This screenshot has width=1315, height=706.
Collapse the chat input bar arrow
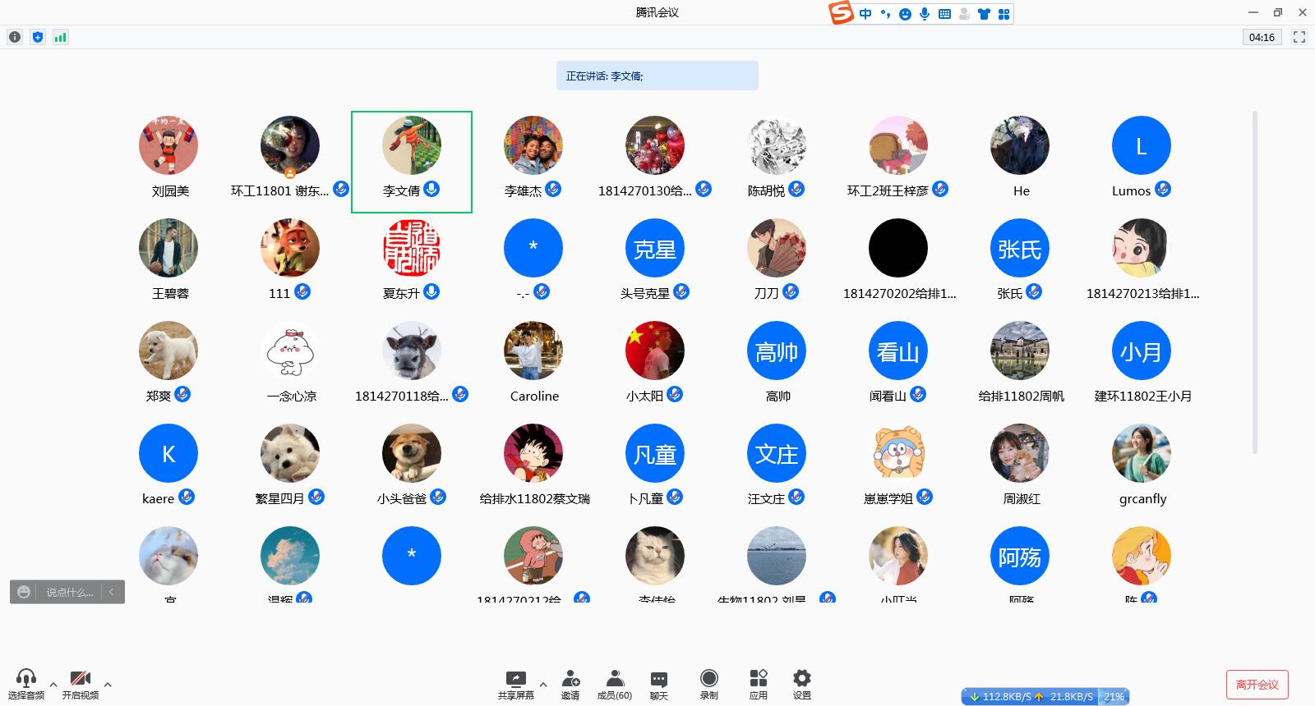(112, 592)
